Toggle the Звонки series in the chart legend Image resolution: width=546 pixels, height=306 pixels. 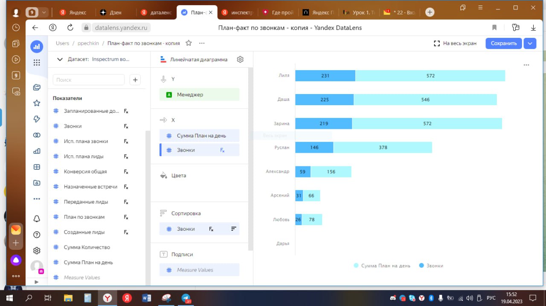point(431,266)
